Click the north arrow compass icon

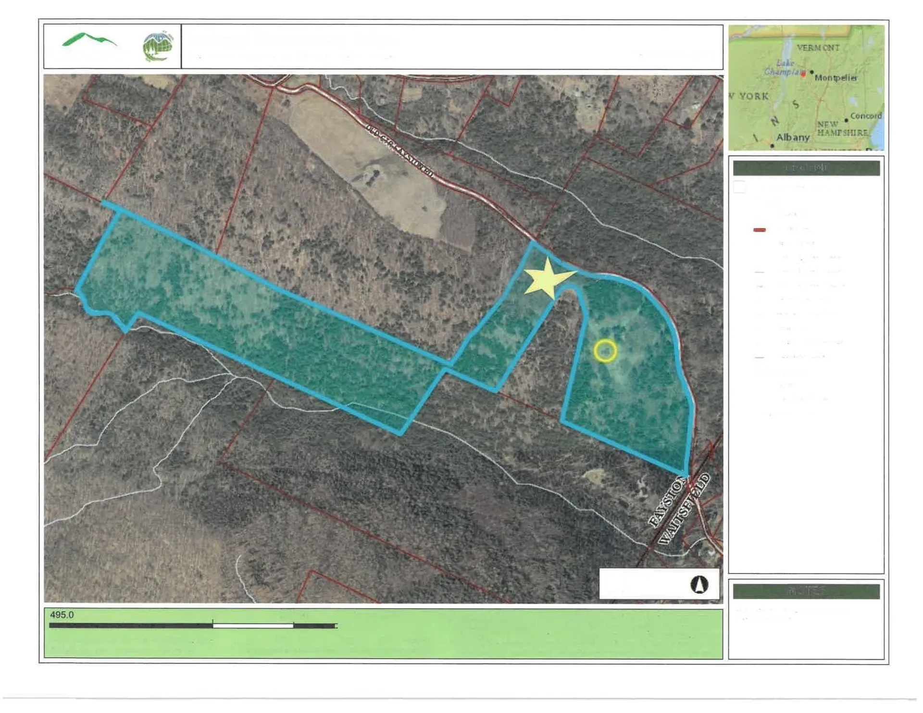(699, 585)
